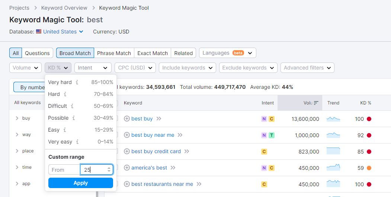Click the add icon beside 'america's best'
The height and width of the screenshot is (197, 391).
pyautogui.click(x=126, y=168)
